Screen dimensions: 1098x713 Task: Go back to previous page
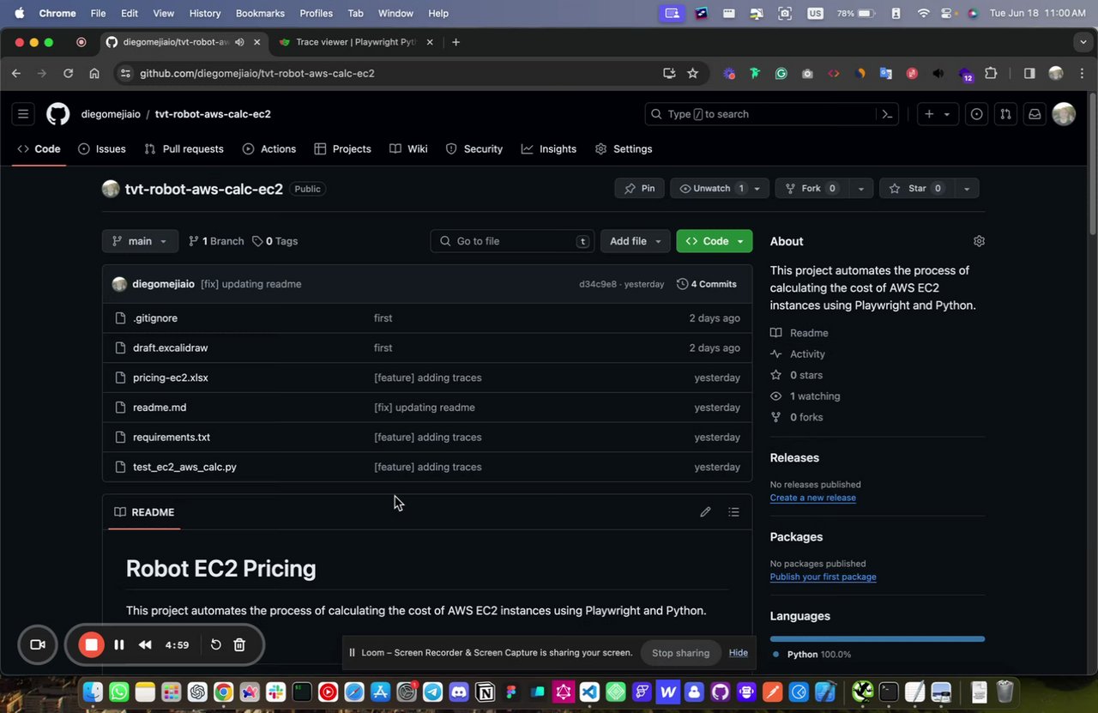pyautogui.click(x=16, y=74)
